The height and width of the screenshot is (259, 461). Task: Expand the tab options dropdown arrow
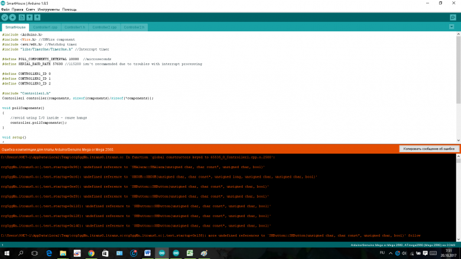pyautogui.click(x=452, y=27)
